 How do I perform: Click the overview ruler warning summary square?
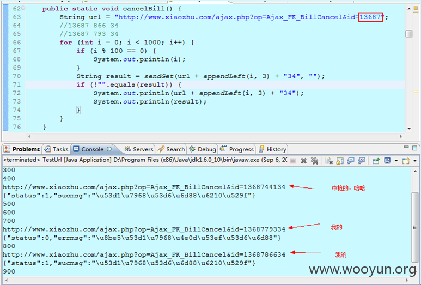(416, 8)
